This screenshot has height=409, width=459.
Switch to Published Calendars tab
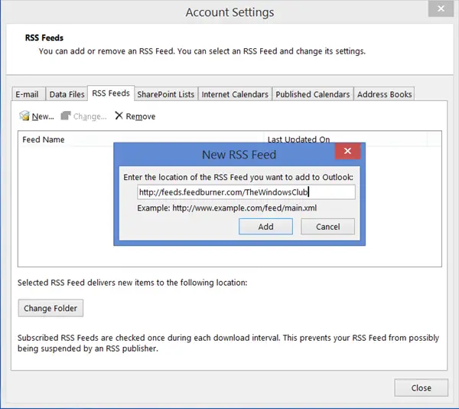point(313,94)
